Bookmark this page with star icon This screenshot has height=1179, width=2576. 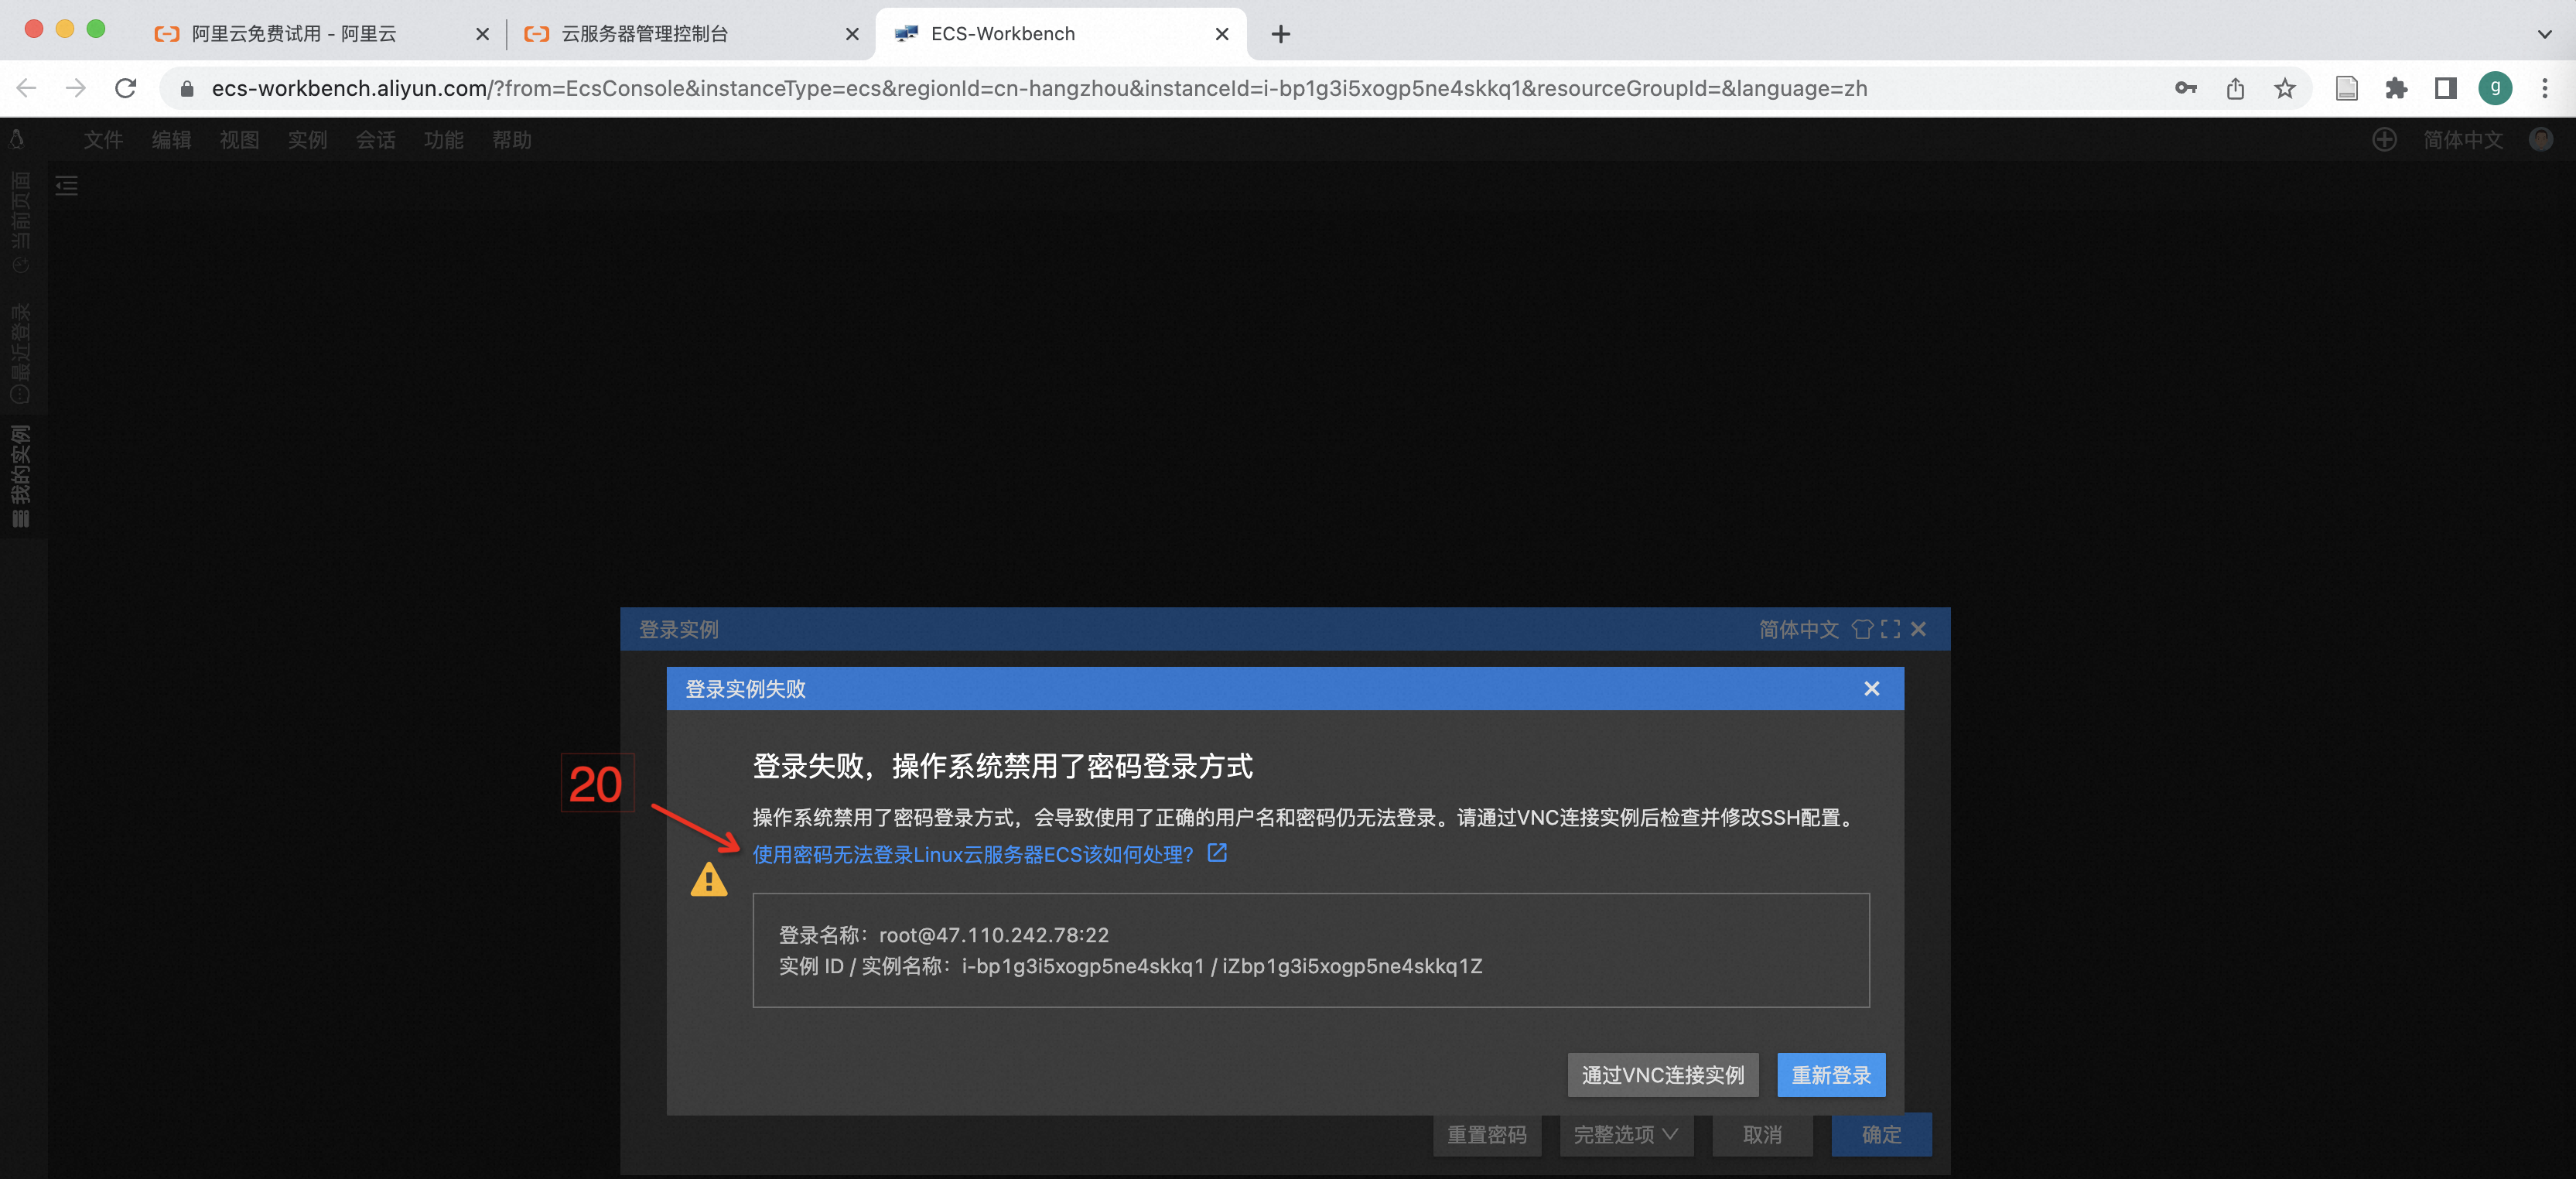pos(2284,88)
